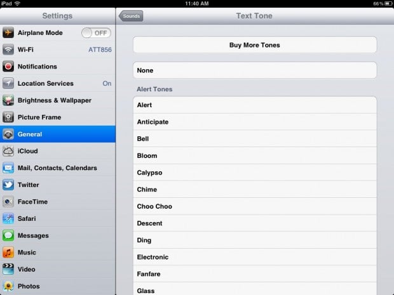The image size is (394, 295).
Task: Open Photos settings label
Action: (x=29, y=286)
